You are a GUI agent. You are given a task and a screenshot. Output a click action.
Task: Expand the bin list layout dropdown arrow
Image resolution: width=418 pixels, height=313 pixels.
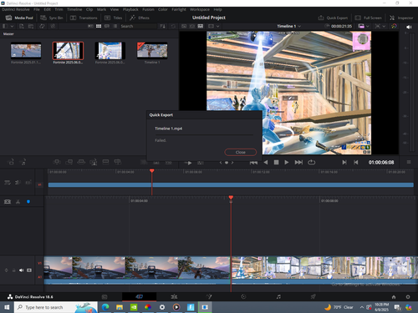(12, 26)
